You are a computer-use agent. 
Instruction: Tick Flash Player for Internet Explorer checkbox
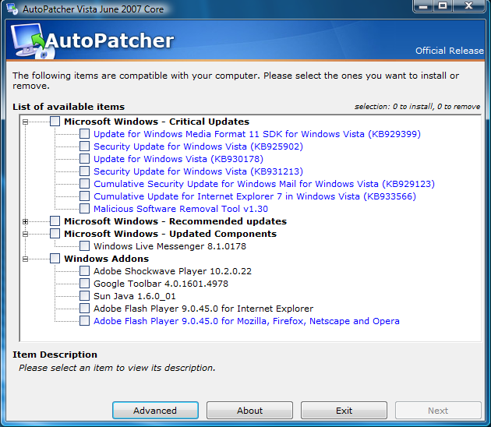[84, 309]
